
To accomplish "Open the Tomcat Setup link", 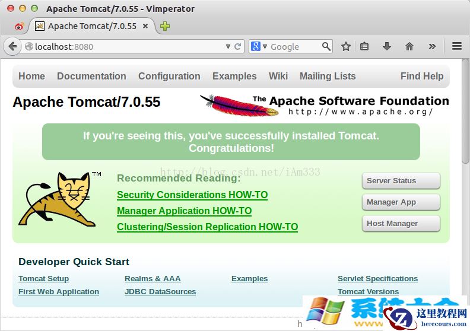I will click(x=43, y=279).
